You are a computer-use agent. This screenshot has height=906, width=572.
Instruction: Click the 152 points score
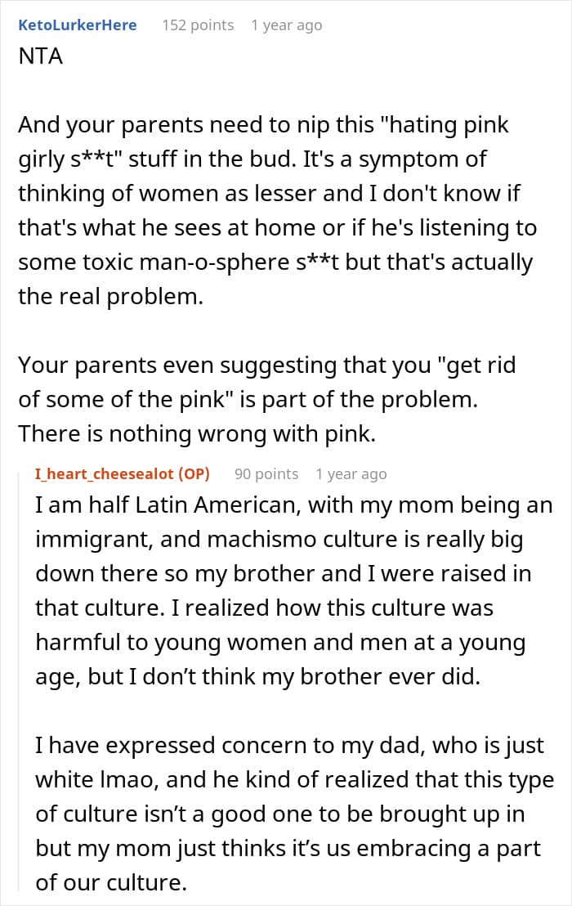click(198, 25)
